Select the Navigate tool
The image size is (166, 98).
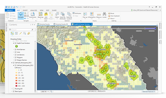(21, 16)
